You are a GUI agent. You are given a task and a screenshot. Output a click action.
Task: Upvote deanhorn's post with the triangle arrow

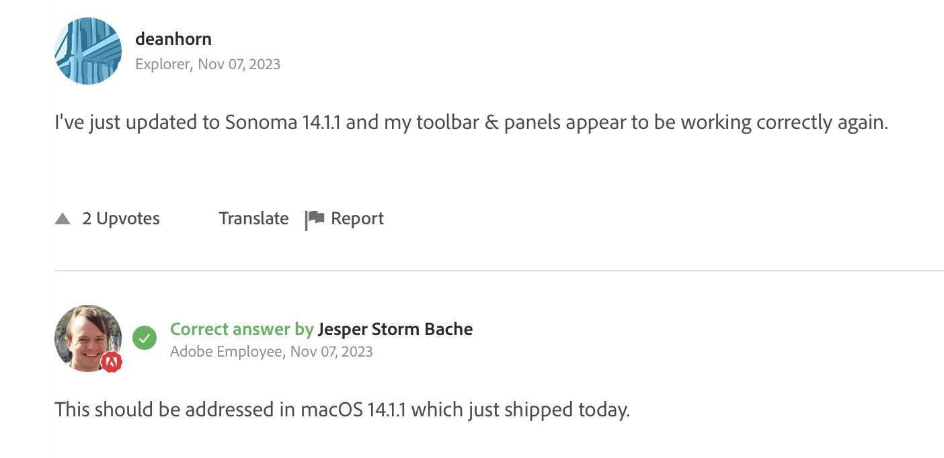63,219
